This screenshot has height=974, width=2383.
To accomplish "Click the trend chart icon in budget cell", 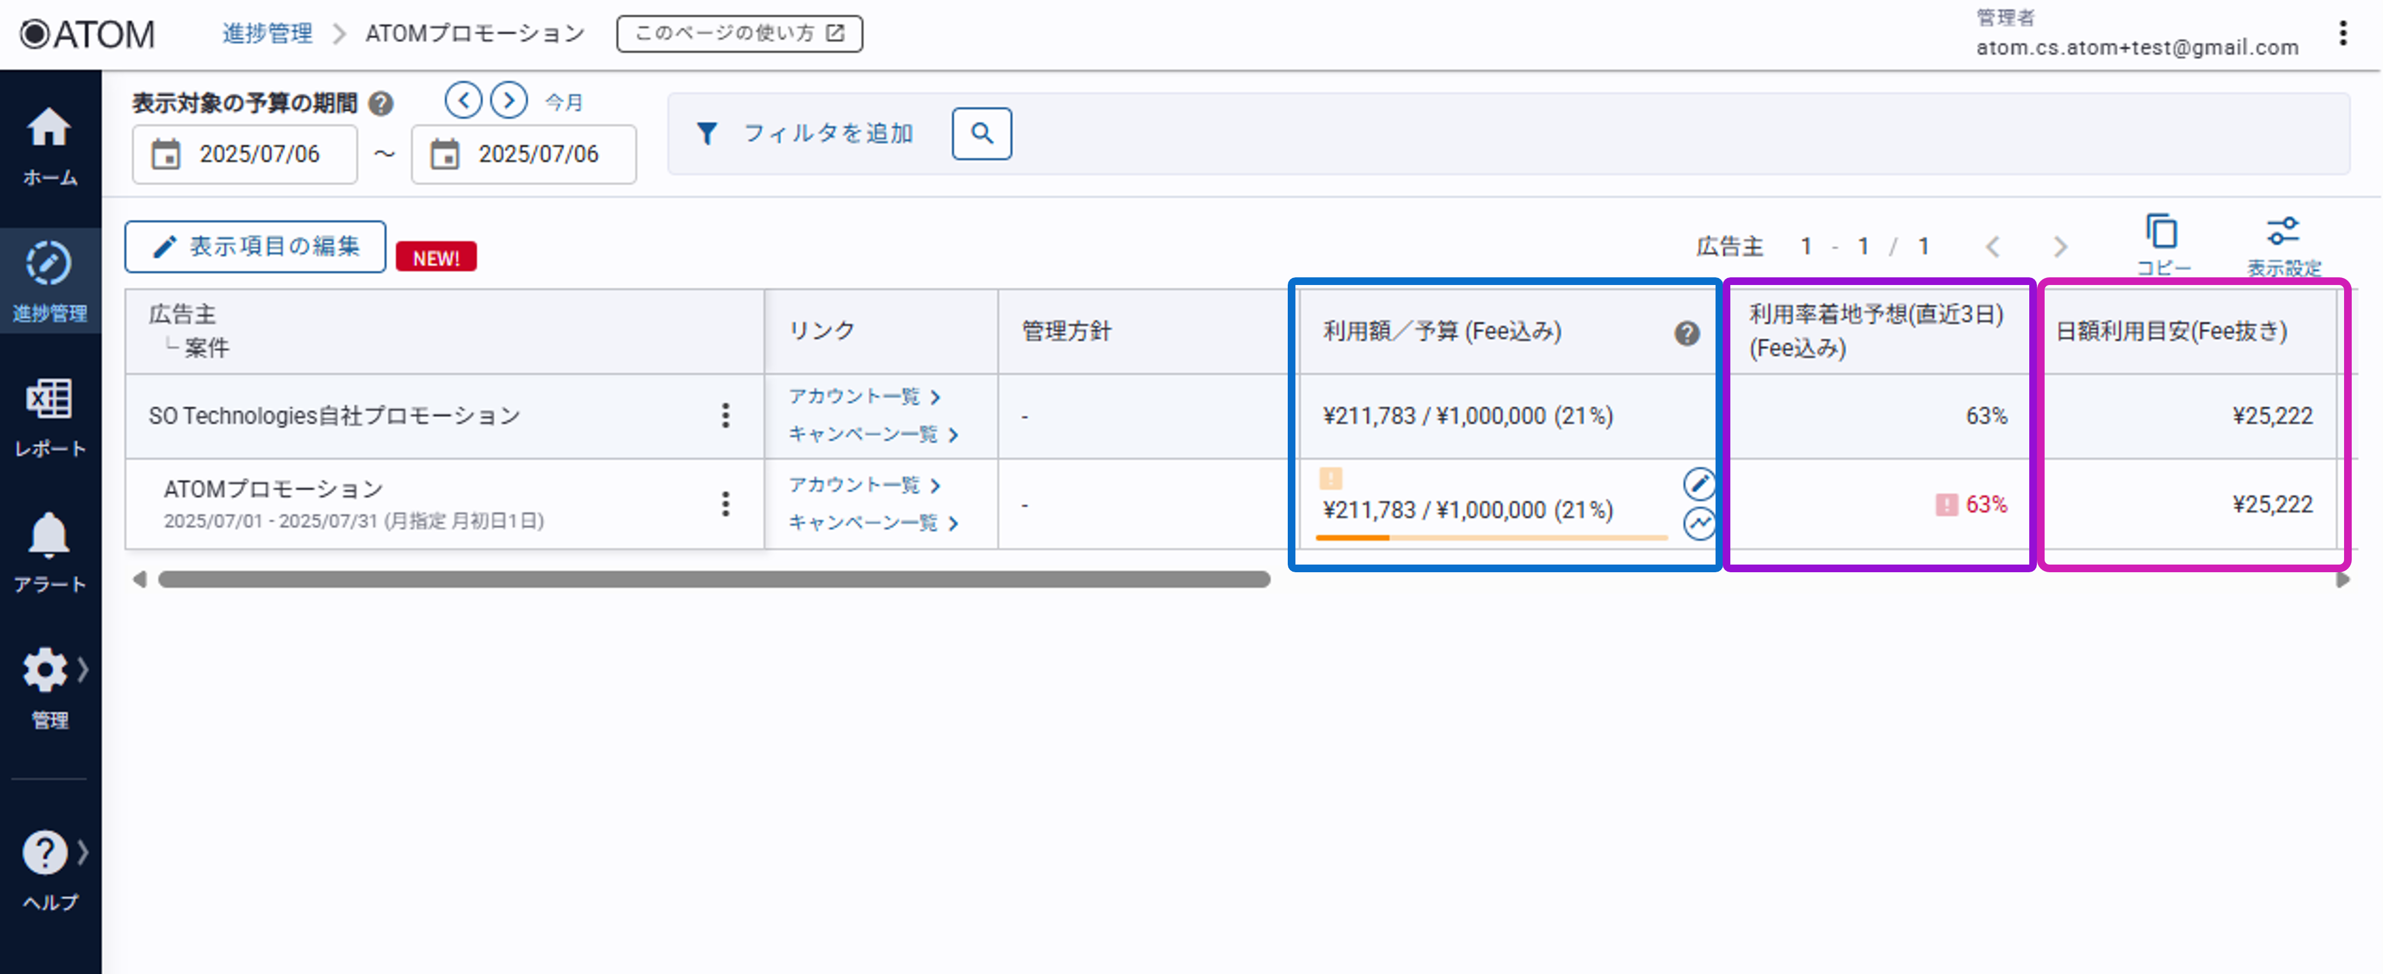I will [1699, 524].
